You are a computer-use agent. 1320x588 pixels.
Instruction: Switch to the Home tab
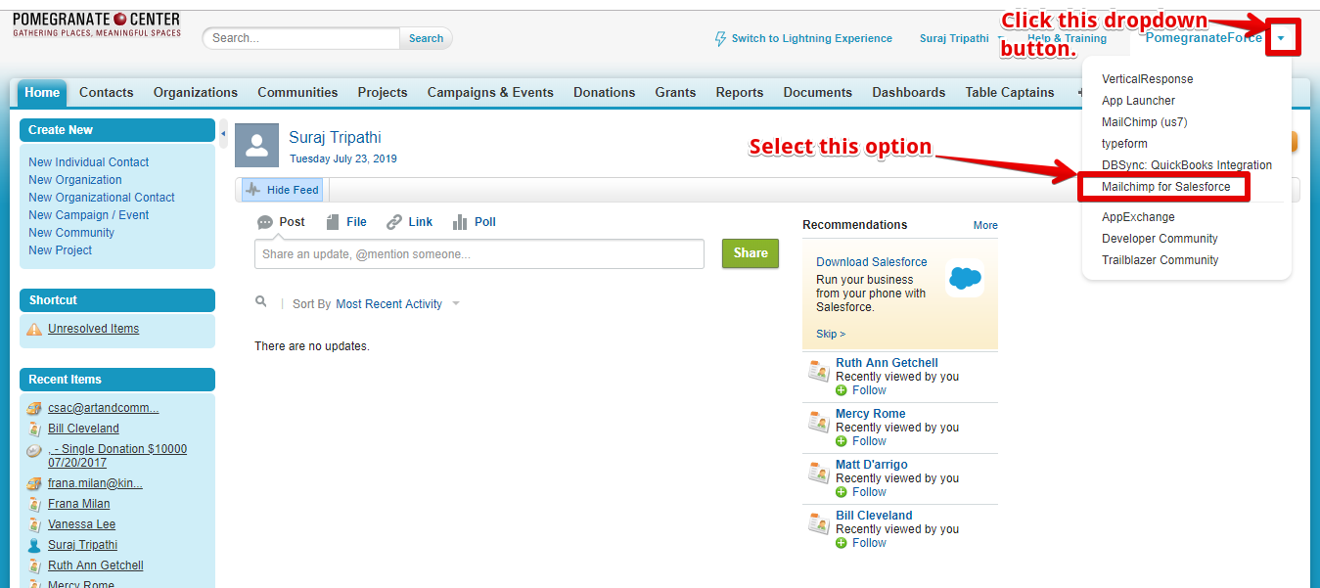(42, 92)
